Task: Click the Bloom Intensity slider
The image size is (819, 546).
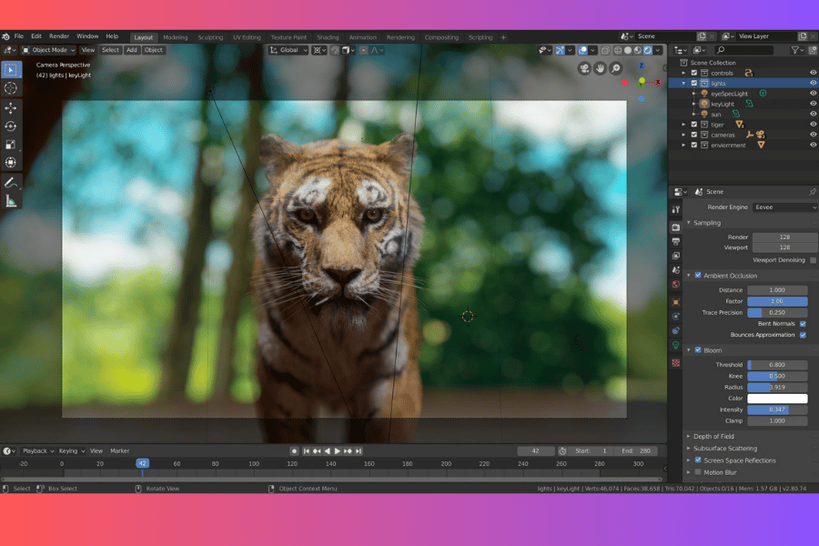Action: [x=777, y=409]
